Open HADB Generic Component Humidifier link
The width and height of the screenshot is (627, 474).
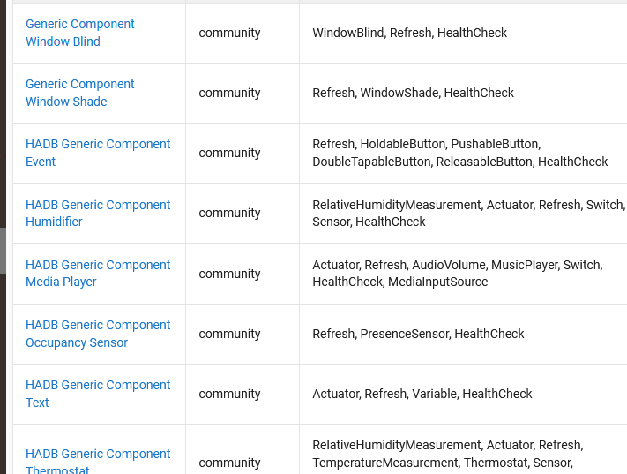pos(98,213)
